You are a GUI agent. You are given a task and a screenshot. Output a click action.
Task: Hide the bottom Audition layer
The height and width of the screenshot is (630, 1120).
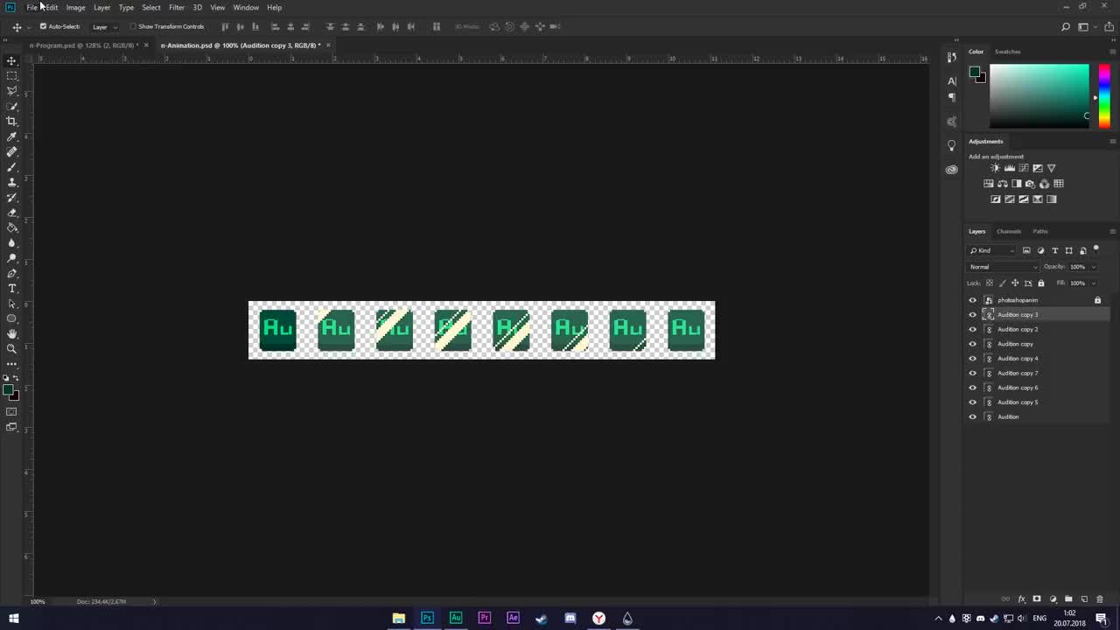coord(972,416)
